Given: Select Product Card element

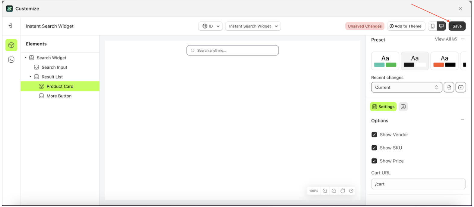Looking at the screenshot, I should [x=60, y=86].
